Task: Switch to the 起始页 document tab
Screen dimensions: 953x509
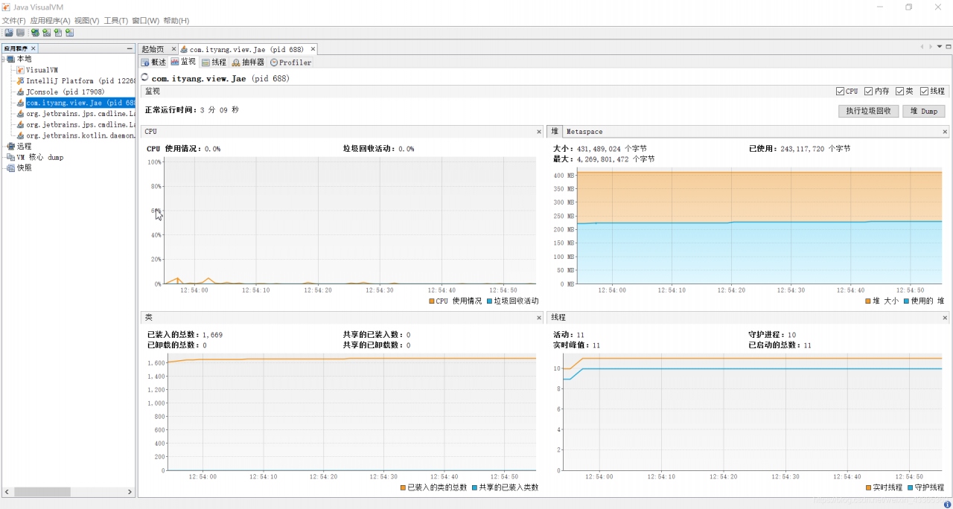Action: (x=159, y=49)
